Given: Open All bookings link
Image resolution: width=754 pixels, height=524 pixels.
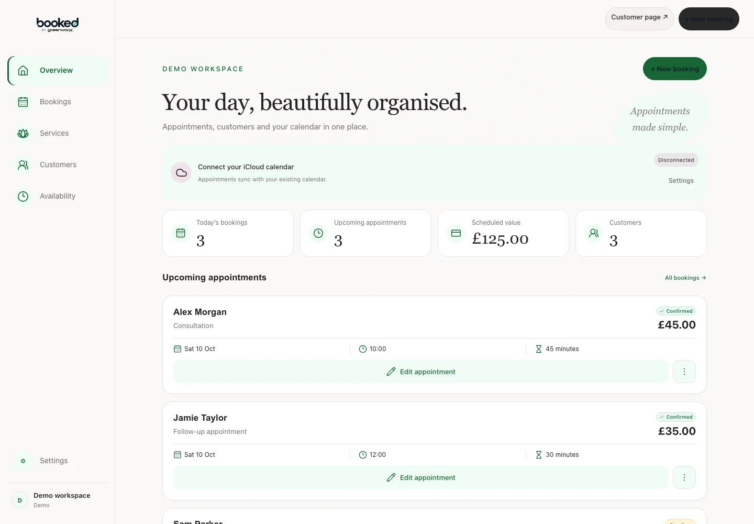Looking at the screenshot, I should (x=685, y=278).
